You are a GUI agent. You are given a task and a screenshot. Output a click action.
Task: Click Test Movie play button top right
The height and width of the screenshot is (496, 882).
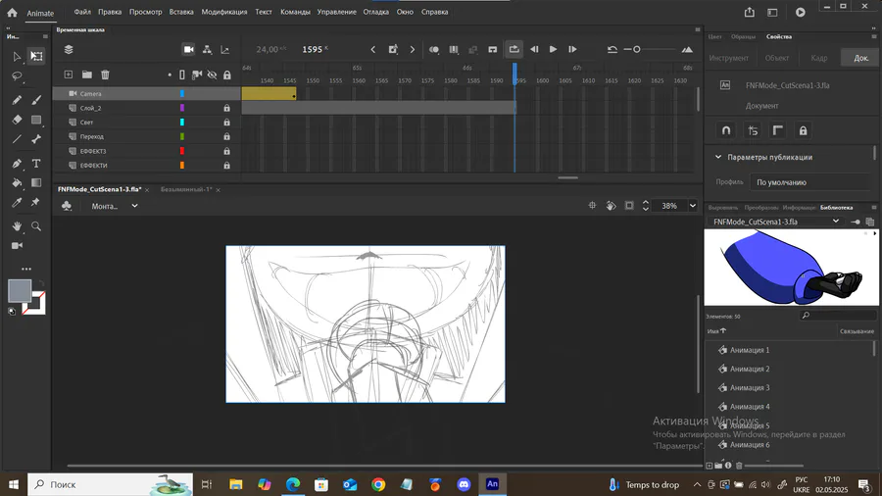click(800, 13)
